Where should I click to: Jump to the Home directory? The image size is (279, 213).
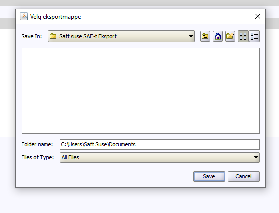pyautogui.click(x=218, y=36)
